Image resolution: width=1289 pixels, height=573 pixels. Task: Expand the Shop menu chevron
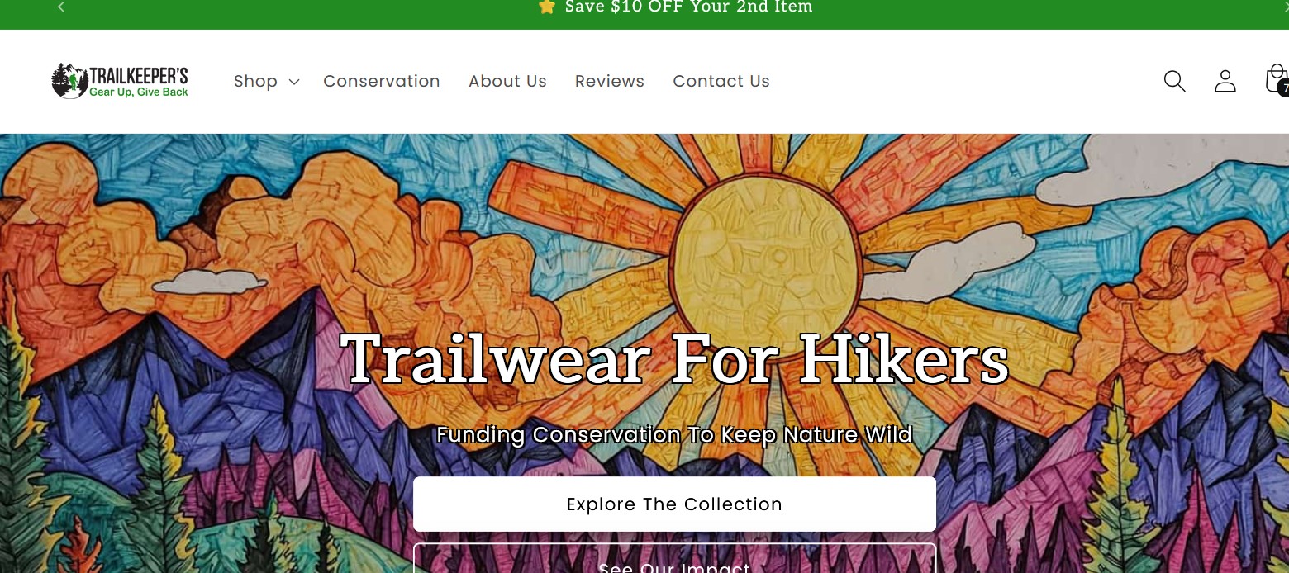pyautogui.click(x=293, y=82)
